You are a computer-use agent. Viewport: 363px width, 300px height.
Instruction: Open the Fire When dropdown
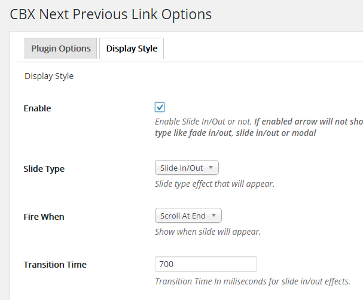(x=188, y=216)
